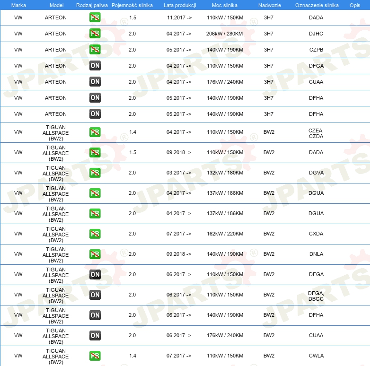Screen dimensions: 370x366
Task: Click the 11.2017 -> production date cell
Action: coord(179,17)
